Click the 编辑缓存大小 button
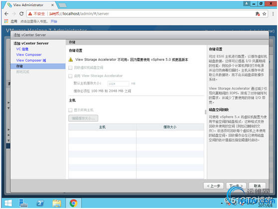278x209 pixels. 83,118
